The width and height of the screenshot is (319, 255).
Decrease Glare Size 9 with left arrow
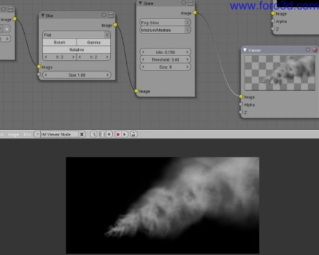(143, 67)
